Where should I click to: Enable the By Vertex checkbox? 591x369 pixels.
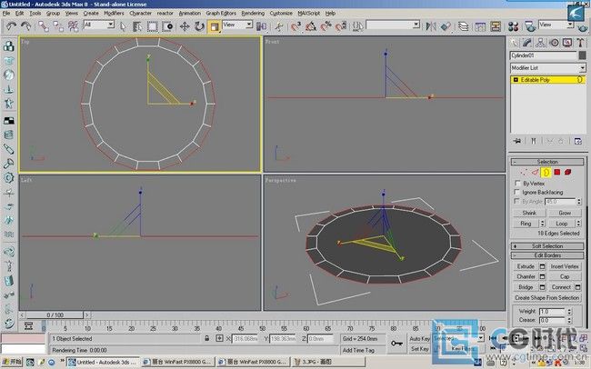point(517,184)
